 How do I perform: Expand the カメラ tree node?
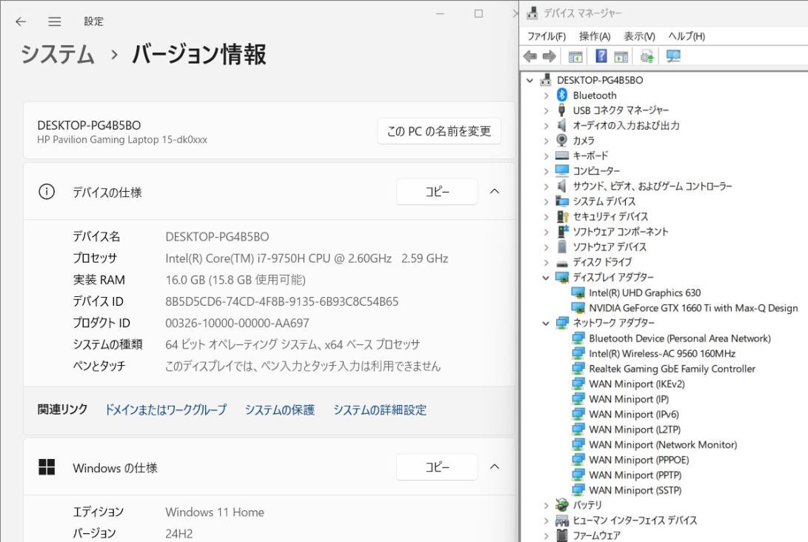547,141
